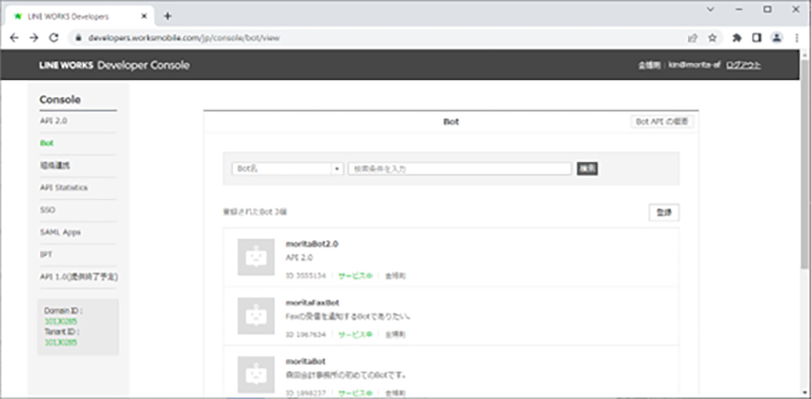Click the moritaFaxBot robot avatar icon

pos(255,316)
